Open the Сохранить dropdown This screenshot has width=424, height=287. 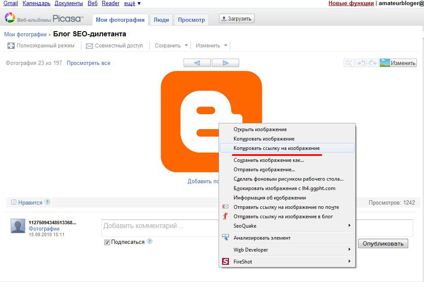tap(171, 46)
